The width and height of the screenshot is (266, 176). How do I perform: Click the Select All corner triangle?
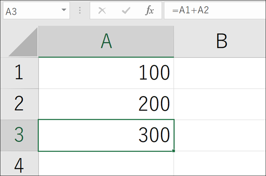(23, 42)
